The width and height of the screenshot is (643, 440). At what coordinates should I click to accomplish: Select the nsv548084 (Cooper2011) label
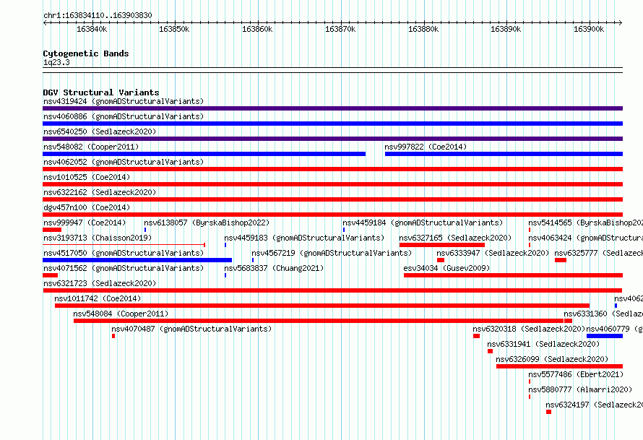121,314
